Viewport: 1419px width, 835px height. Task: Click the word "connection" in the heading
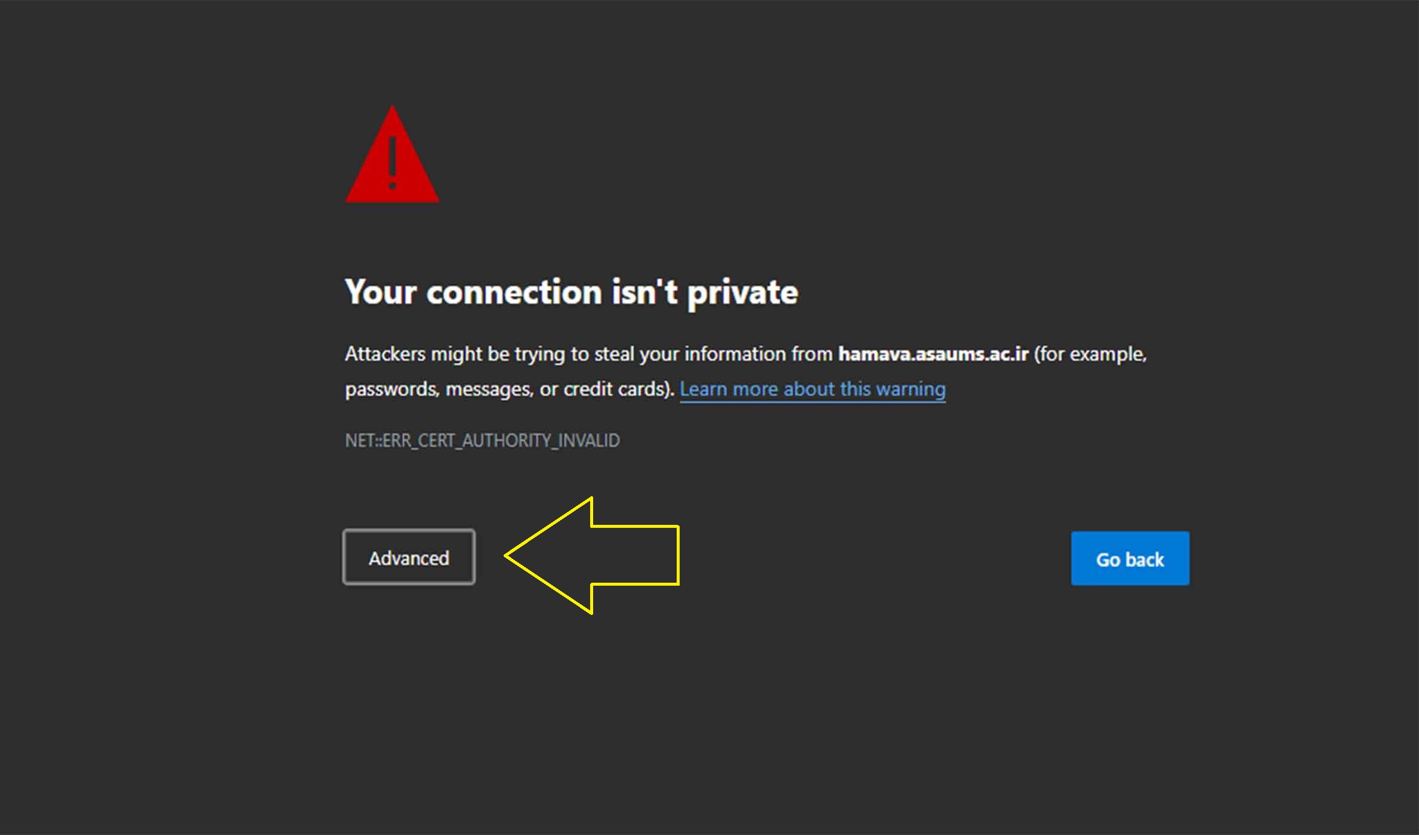pyautogui.click(x=514, y=292)
